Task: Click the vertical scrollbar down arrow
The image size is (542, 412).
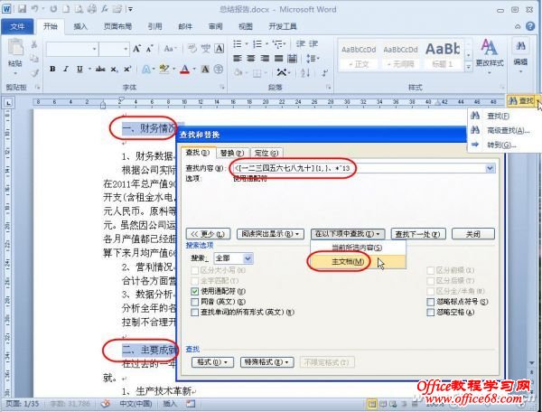Action: point(532,363)
